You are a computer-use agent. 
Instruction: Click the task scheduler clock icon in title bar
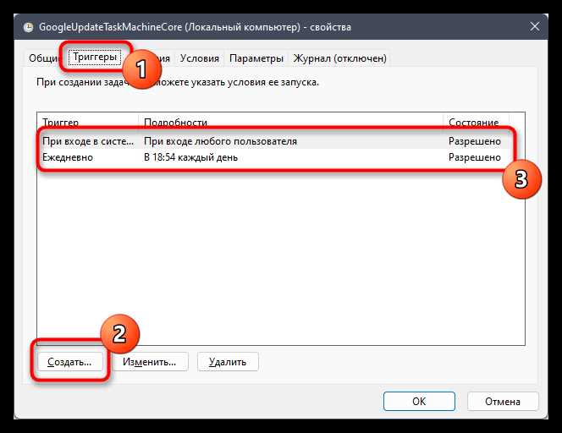click(x=28, y=27)
